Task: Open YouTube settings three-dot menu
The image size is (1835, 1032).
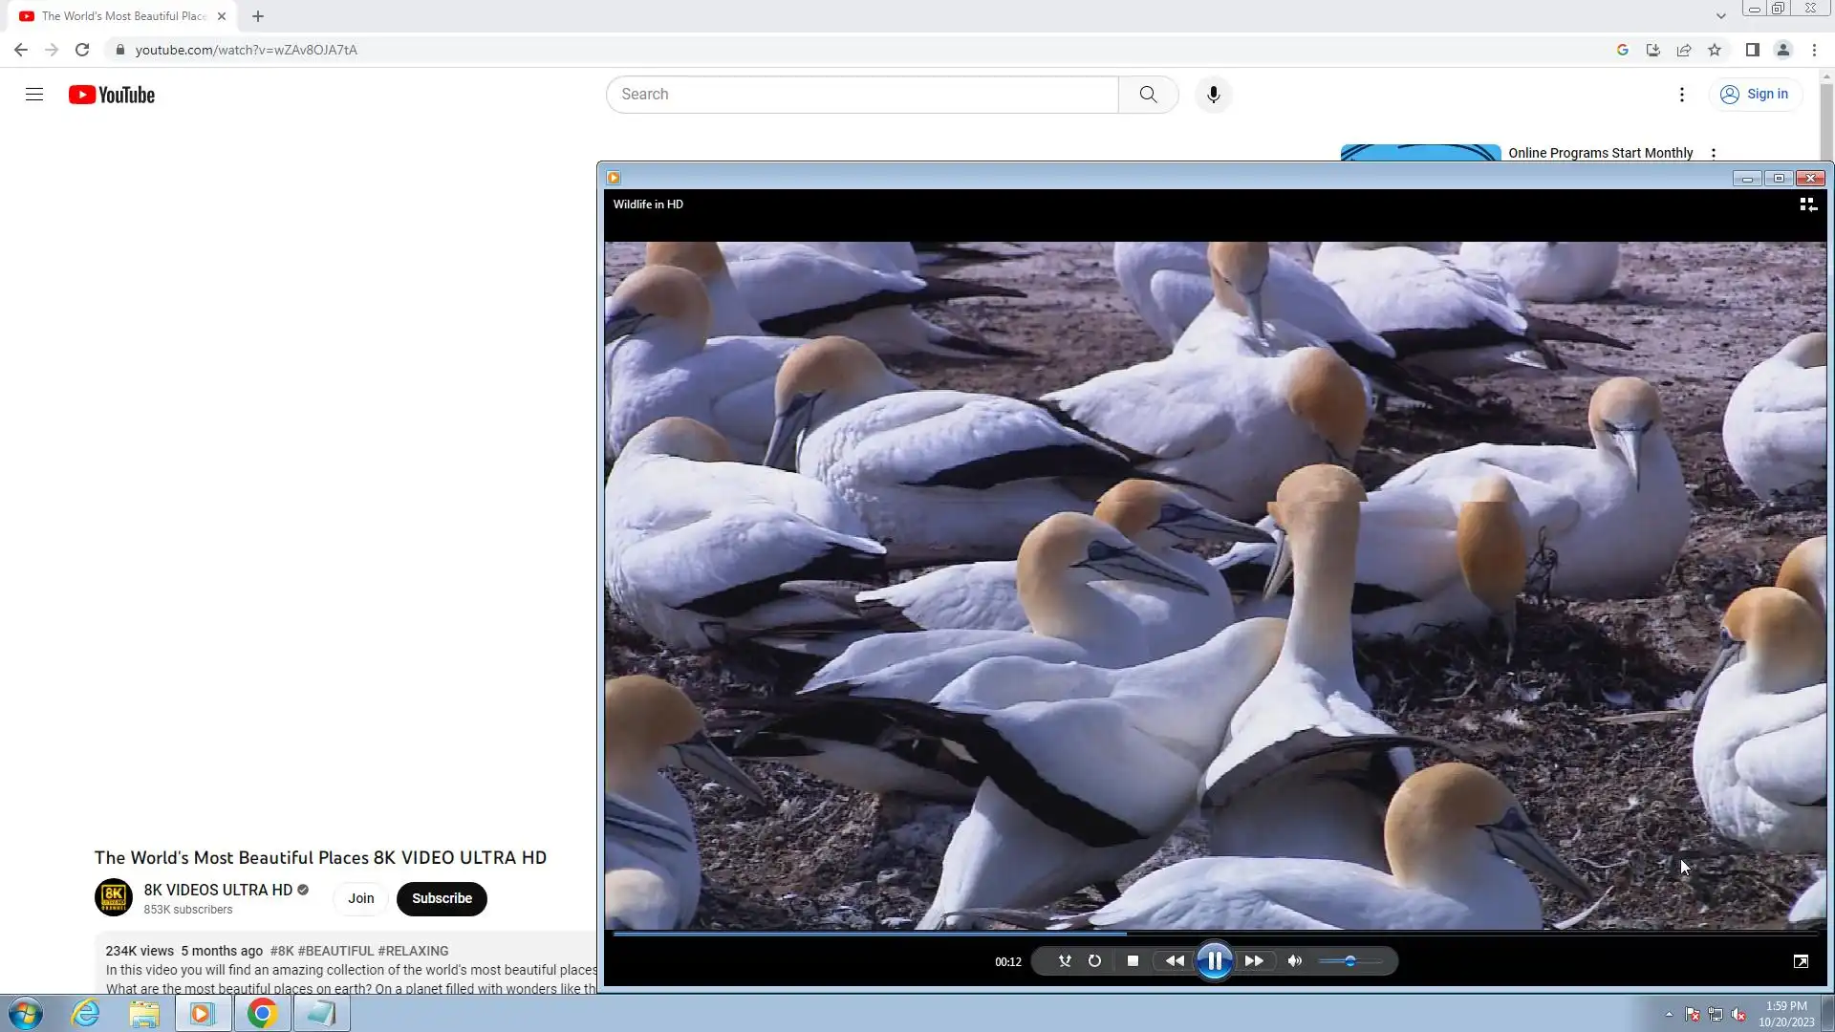Action: tap(1681, 95)
